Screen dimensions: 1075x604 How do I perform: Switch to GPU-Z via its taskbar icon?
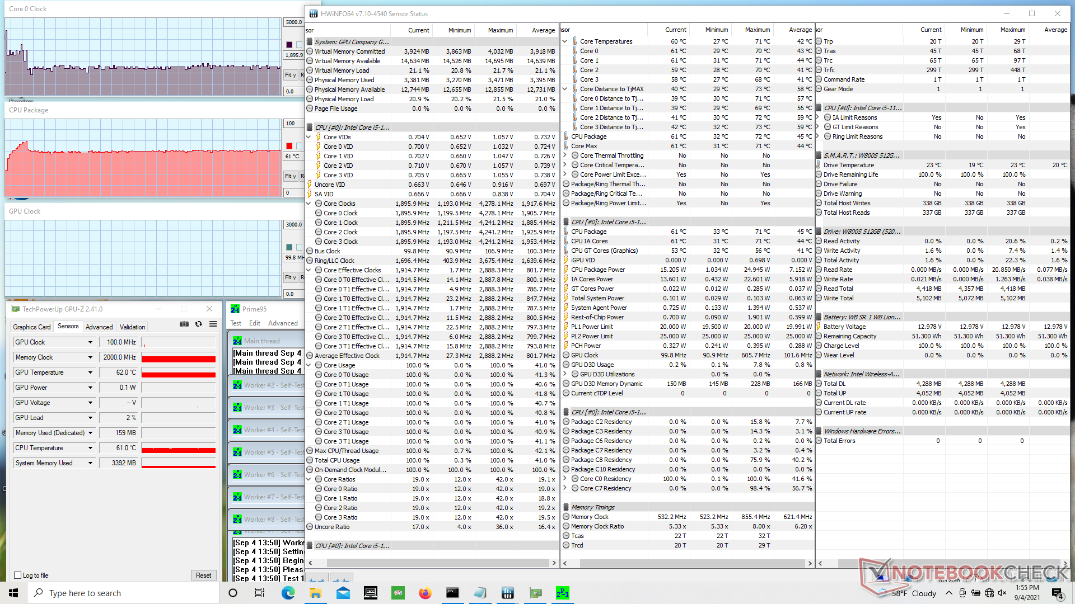535,593
